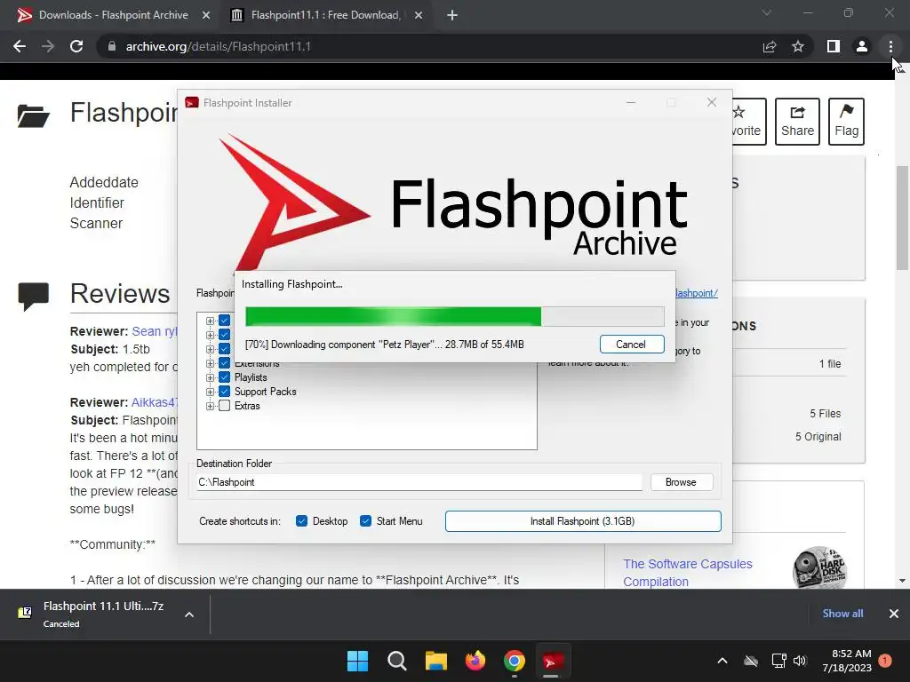Viewport: 910px width, 682px height.
Task: Cancel the Flashpoint installation
Action: pos(632,345)
